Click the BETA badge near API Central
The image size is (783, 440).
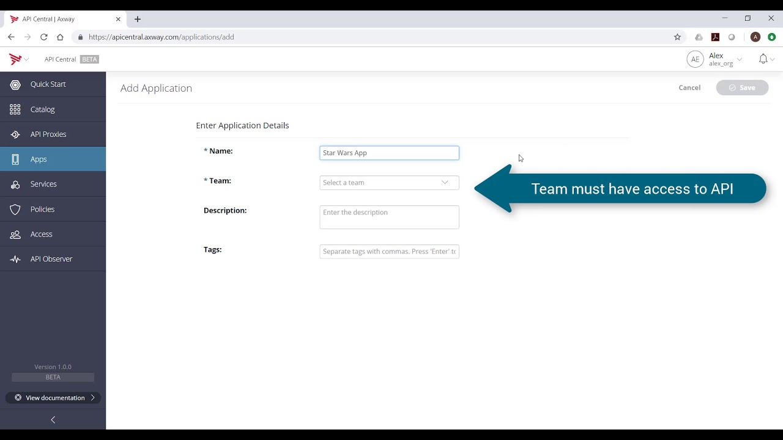(x=90, y=59)
